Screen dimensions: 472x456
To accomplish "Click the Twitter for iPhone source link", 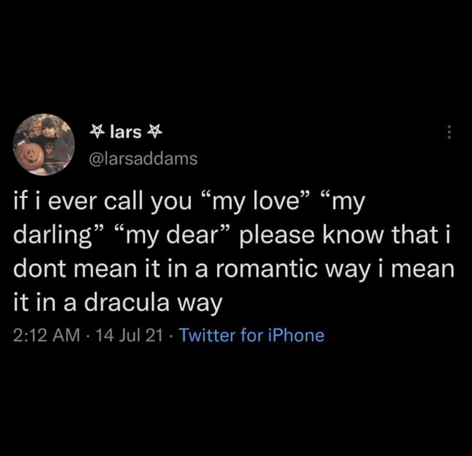I will coord(251,336).
